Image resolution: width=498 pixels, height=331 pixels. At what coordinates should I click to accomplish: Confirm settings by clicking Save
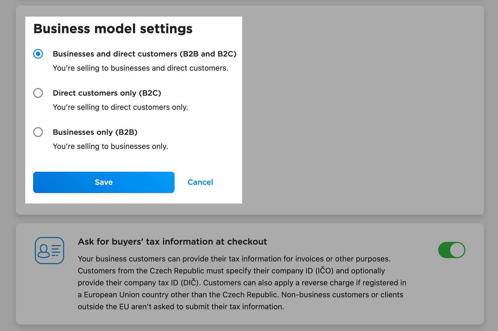(104, 182)
